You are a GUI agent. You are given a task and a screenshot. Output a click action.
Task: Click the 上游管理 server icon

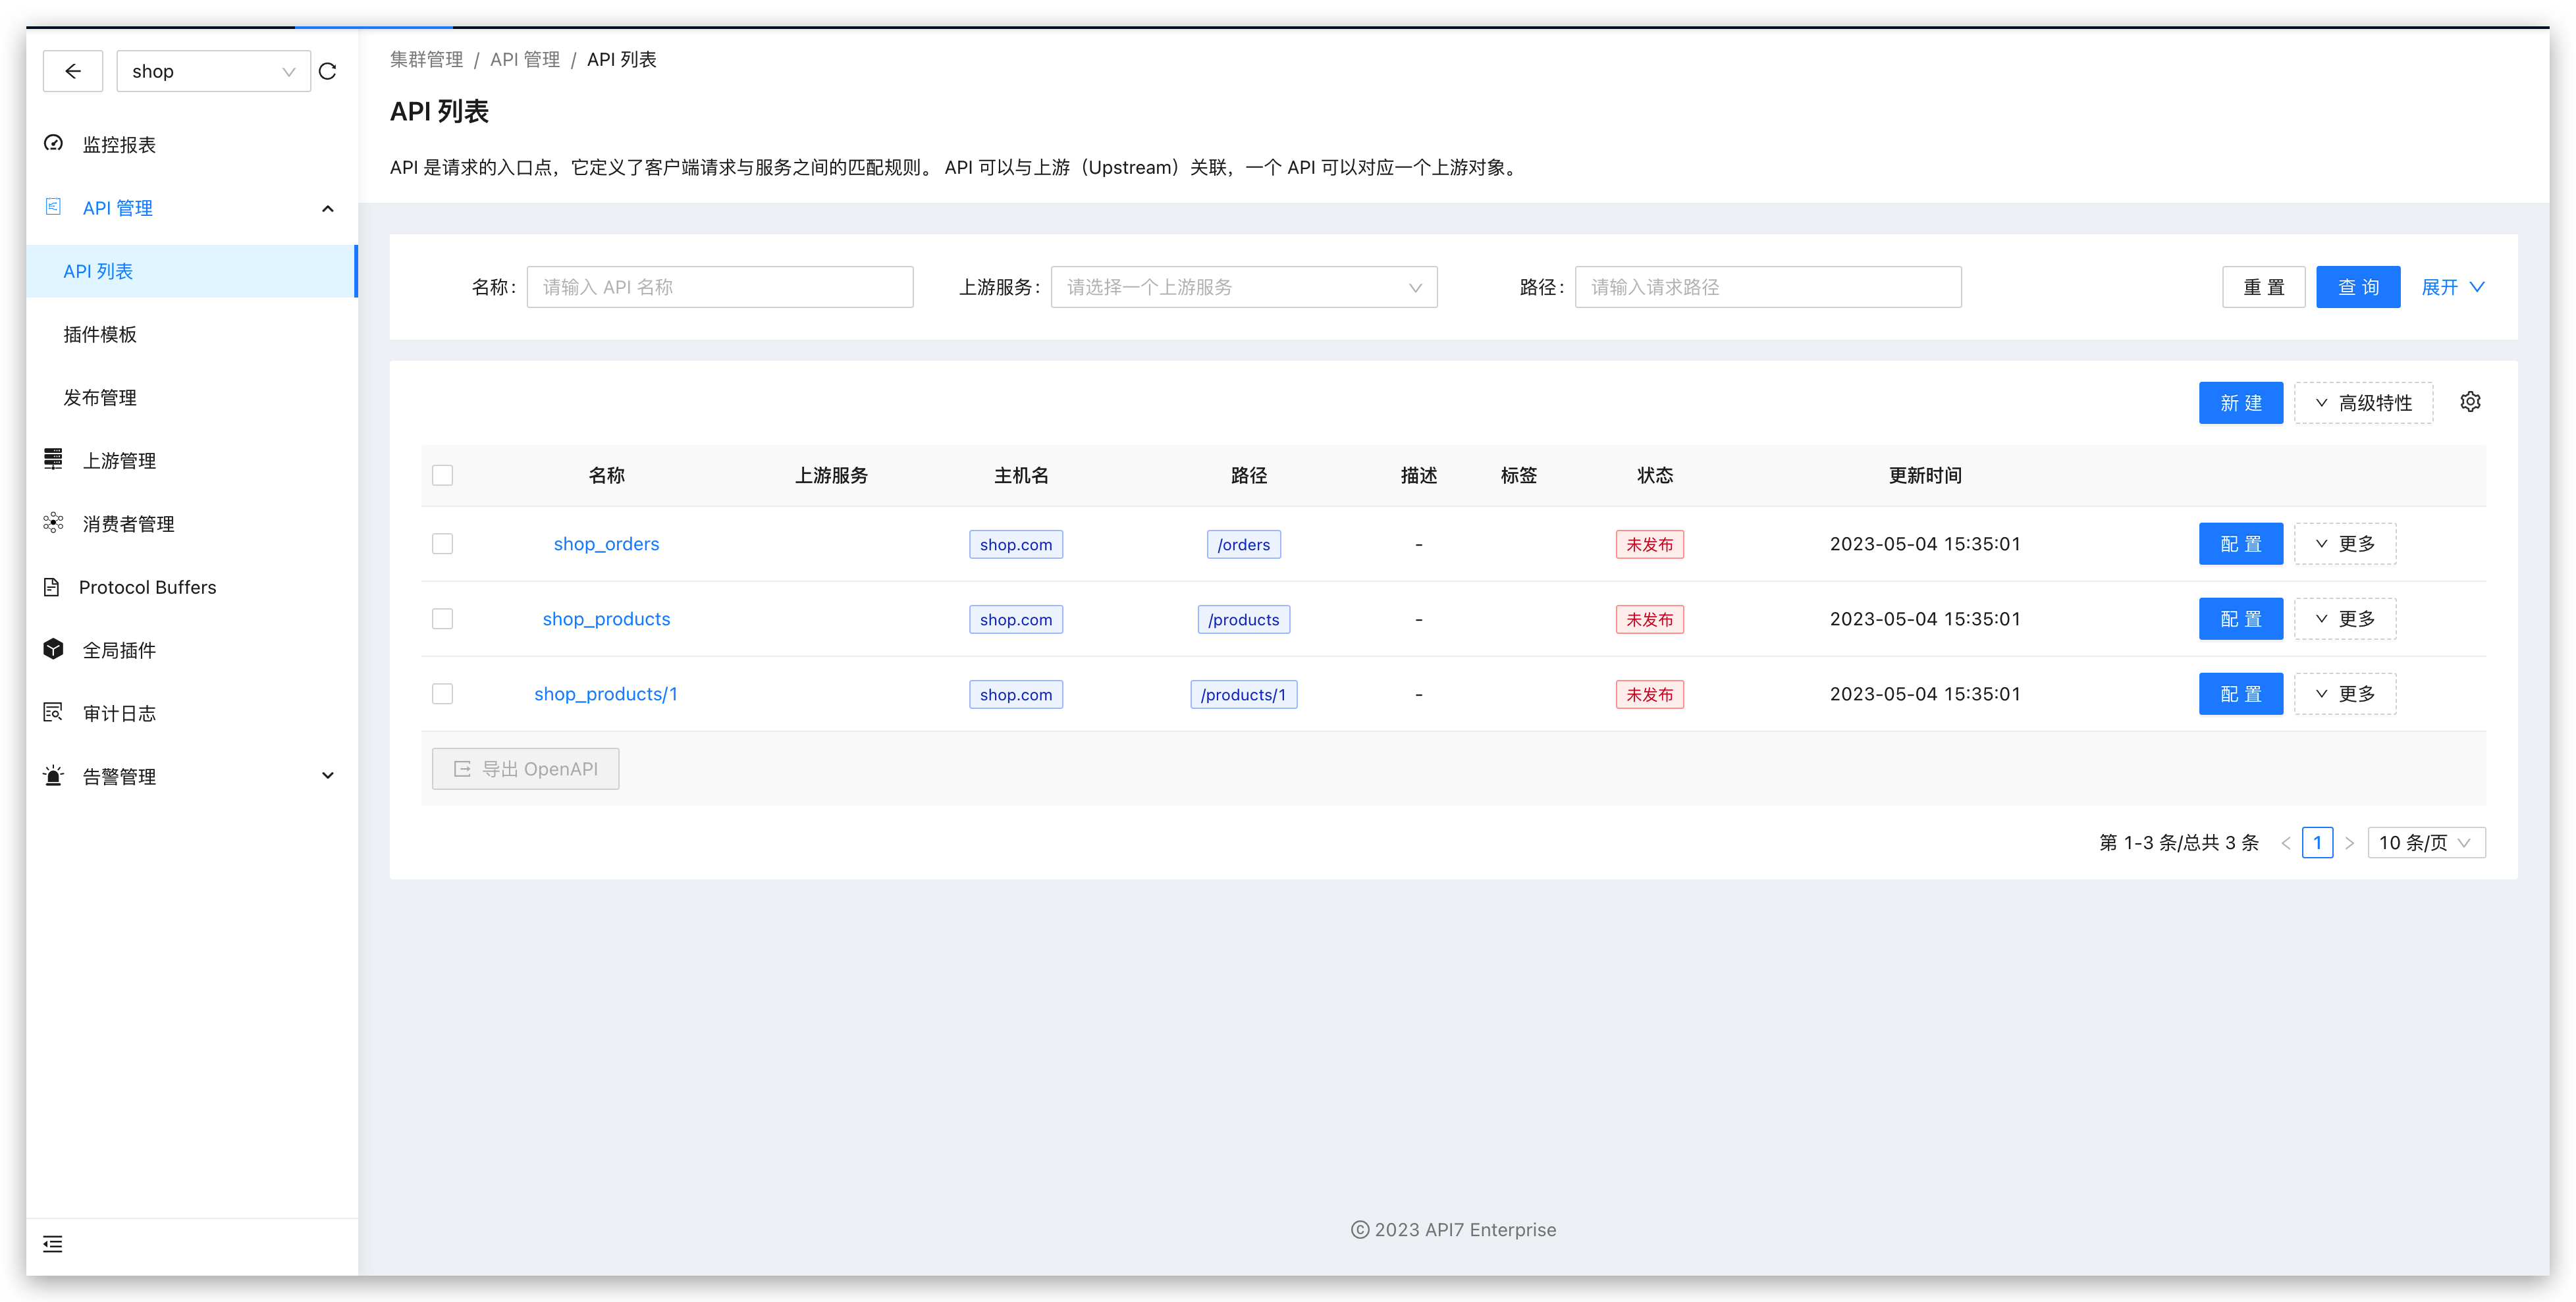54,460
